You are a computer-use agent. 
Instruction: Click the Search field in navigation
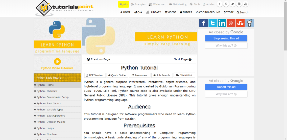tap(243, 12)
